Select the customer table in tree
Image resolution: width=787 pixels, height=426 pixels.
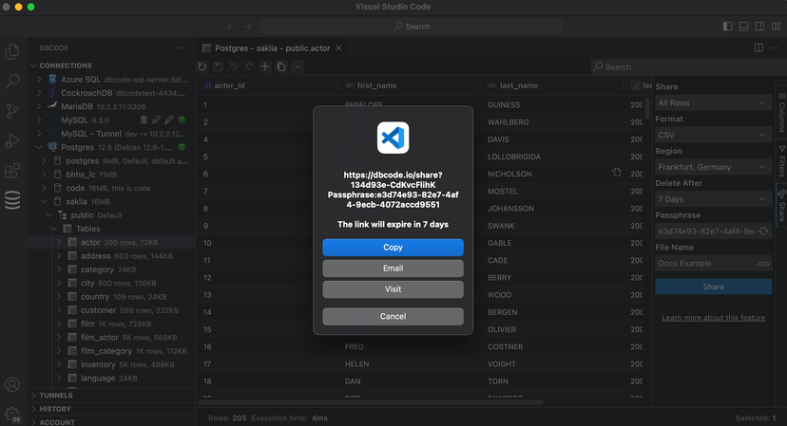click(x=111, y=310)
